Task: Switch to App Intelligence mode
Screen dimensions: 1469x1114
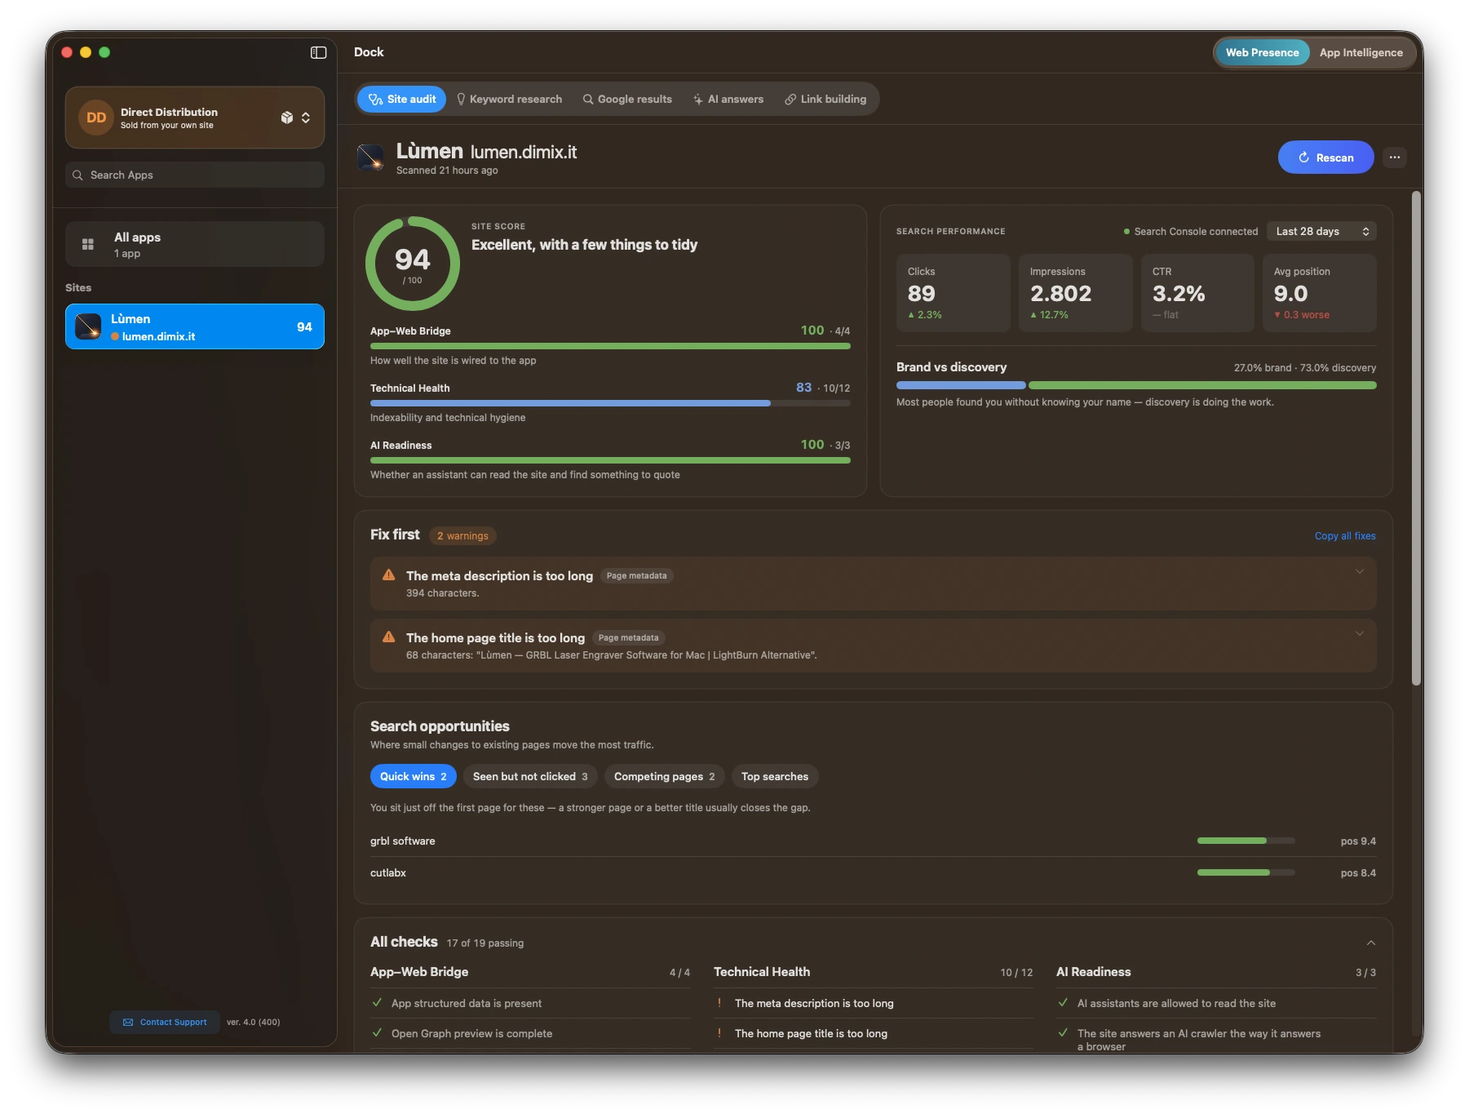Action: (x=1361, y=52)
